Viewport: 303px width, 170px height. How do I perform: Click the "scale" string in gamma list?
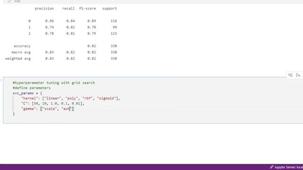pyautogui.click(x=49, y=109)
